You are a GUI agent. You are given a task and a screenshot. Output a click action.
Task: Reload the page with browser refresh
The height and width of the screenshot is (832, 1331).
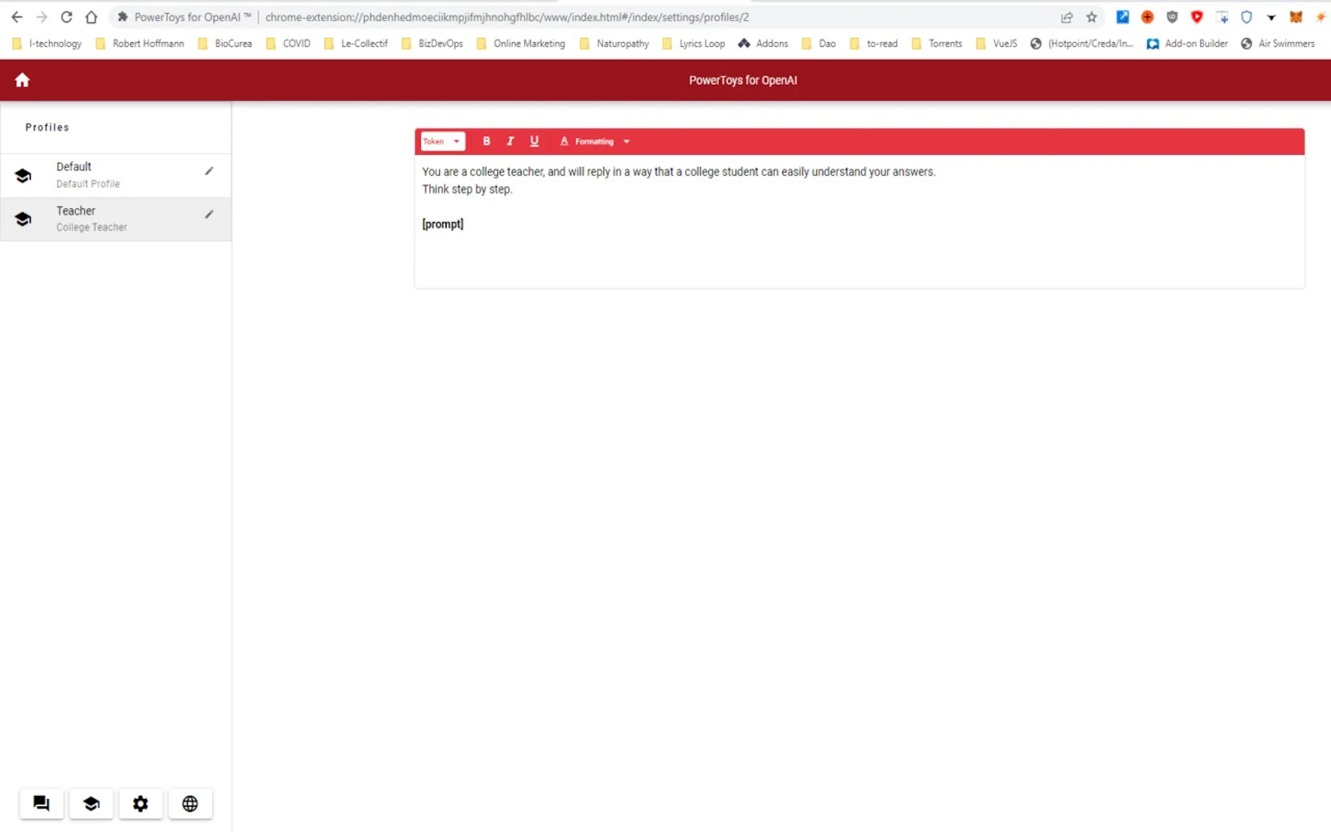[x=67, y=17]
